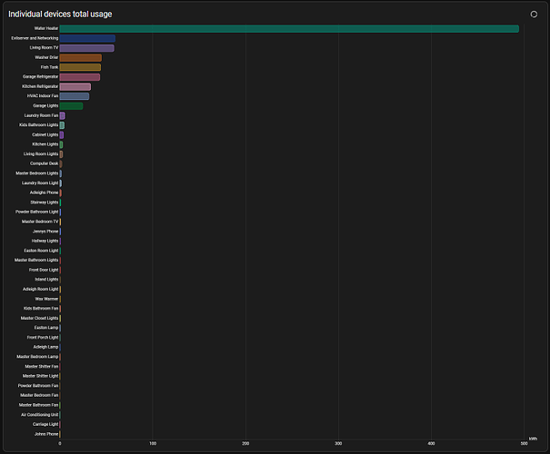Click the 'Adleigh Room Light' label

pos(40,290)
